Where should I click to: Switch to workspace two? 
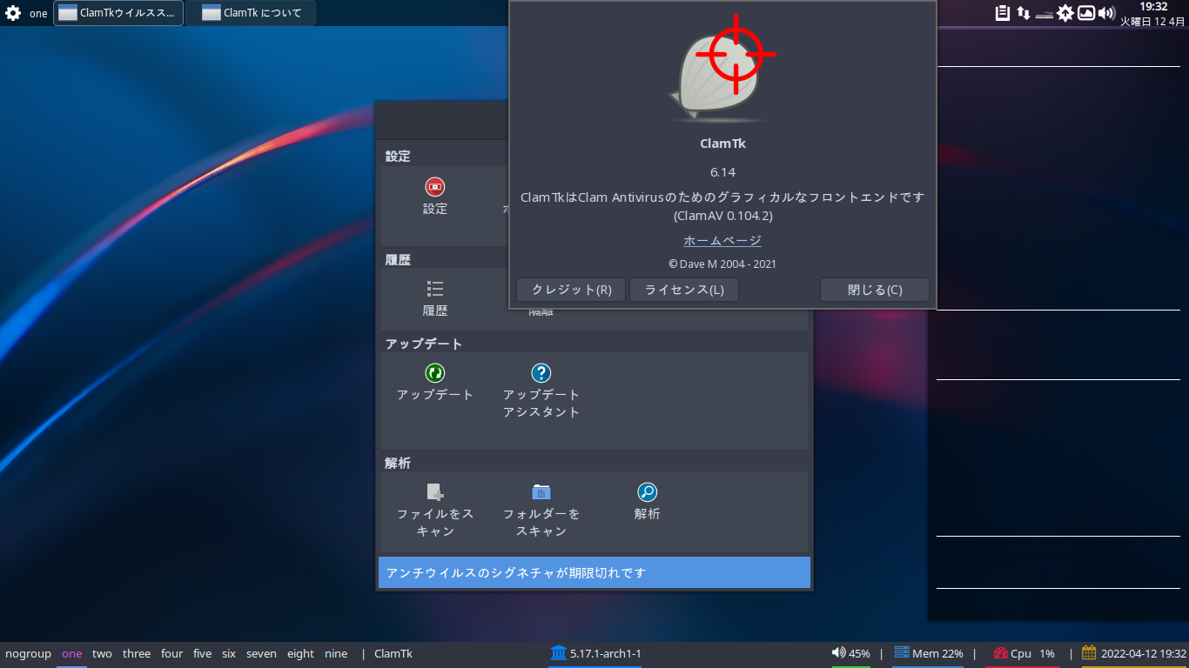pos(102,653)
